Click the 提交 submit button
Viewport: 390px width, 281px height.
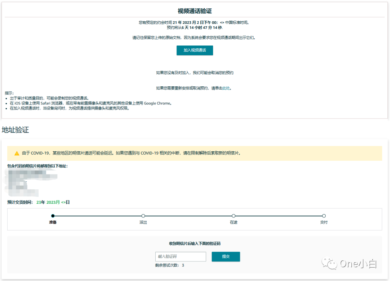click(226, 256)
